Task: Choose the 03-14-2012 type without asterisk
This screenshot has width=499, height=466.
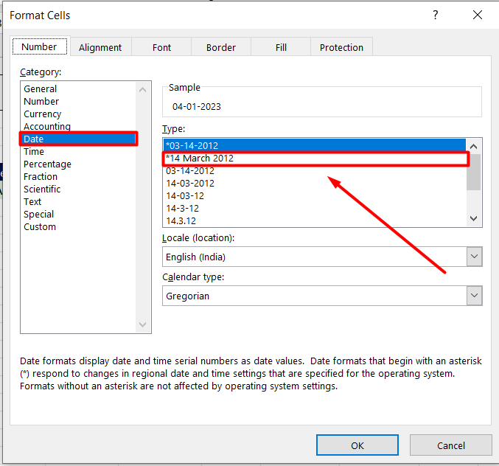Action: coord(315,171)
